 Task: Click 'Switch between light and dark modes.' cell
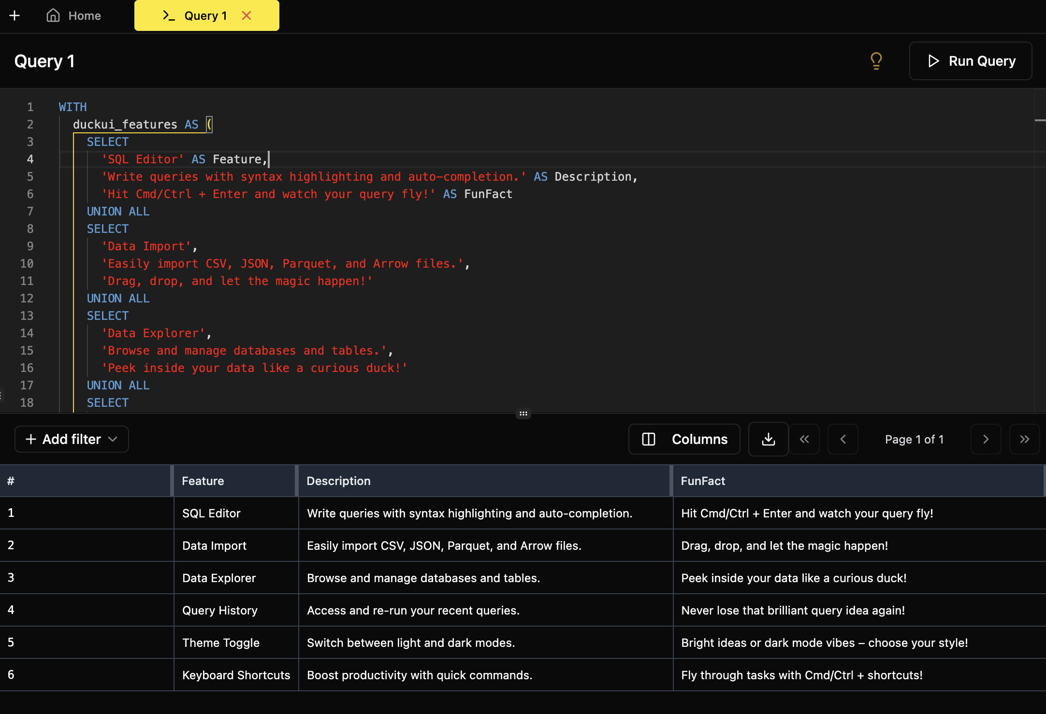(x=486, y=643)
